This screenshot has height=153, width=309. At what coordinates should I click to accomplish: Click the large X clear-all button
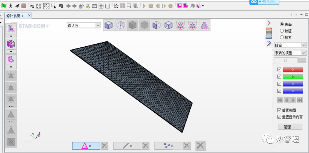200,146
